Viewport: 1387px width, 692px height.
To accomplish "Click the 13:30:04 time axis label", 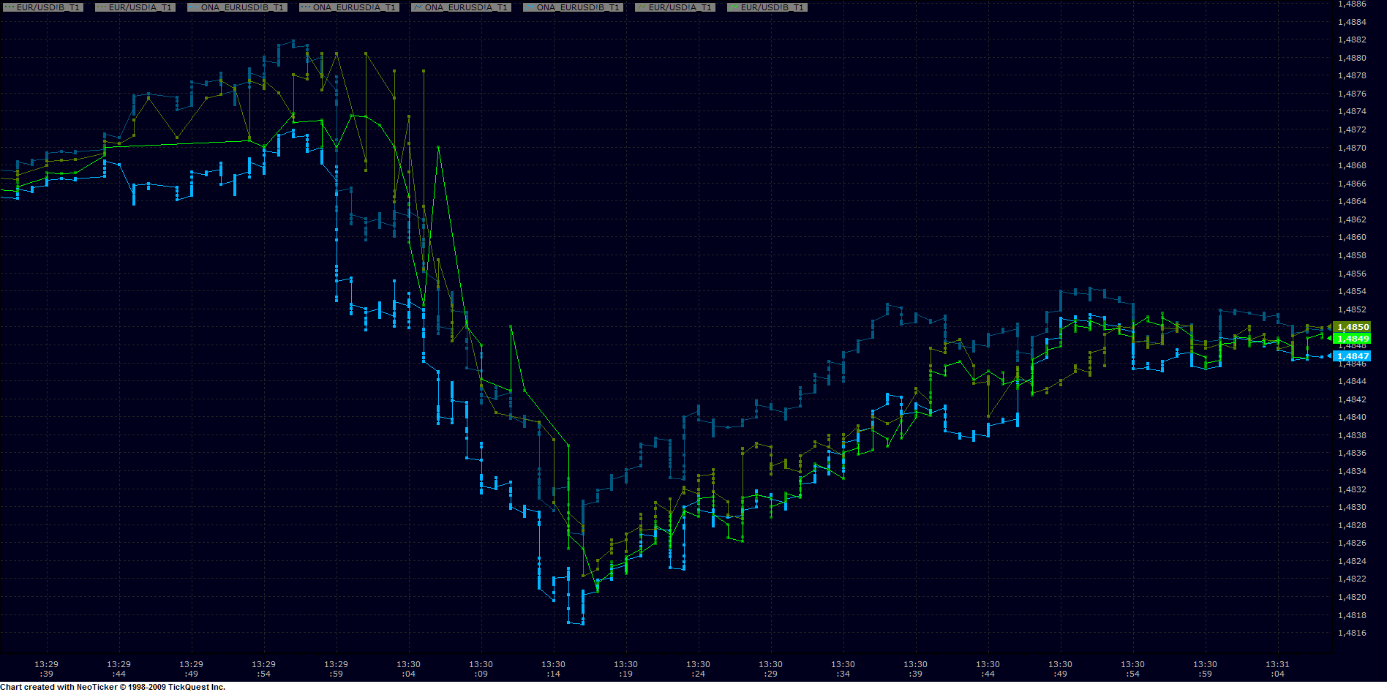I will pyautogui.click(x=408, y=669).
